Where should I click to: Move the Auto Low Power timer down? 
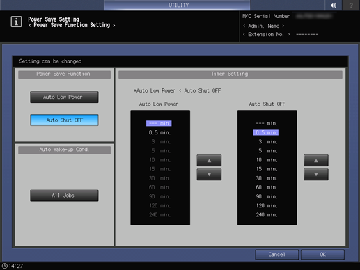[x=209, y=175]
